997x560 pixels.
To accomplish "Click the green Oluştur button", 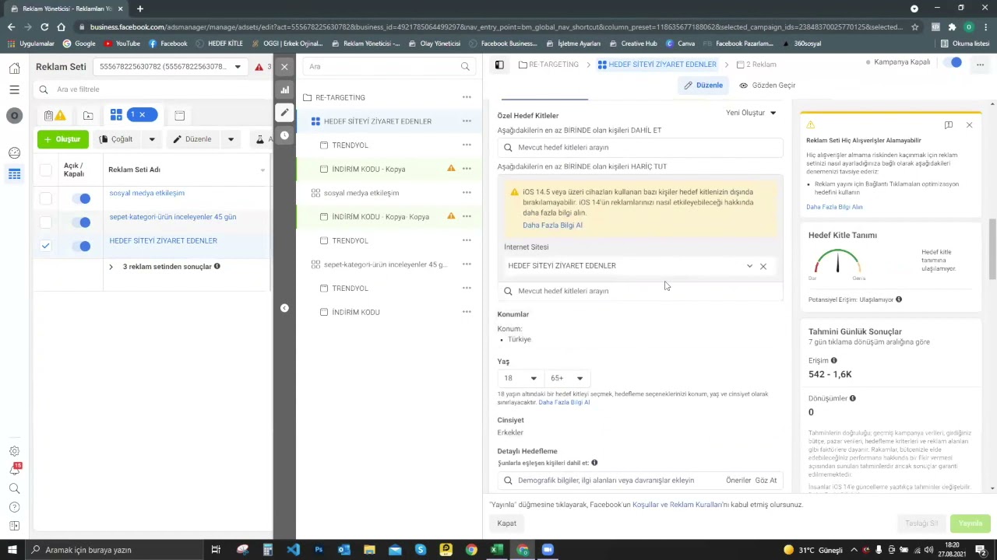I will (x=63, y=140).
